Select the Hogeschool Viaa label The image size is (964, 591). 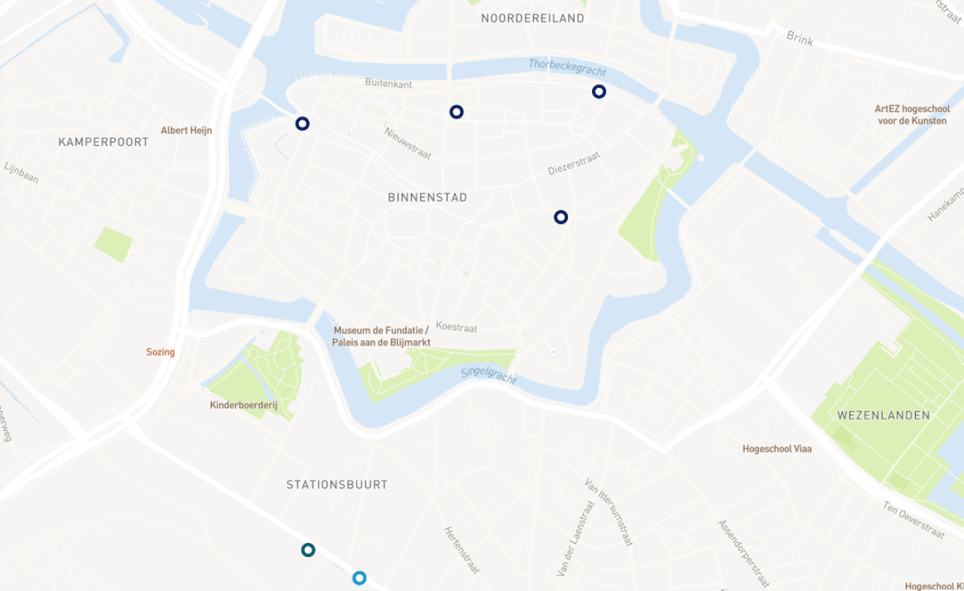(777, 449)
